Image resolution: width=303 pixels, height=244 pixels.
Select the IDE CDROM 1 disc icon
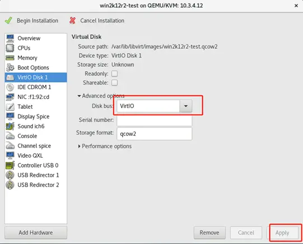click(x=10, y=87)
